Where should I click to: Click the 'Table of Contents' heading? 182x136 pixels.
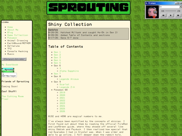tap(66, 47)
